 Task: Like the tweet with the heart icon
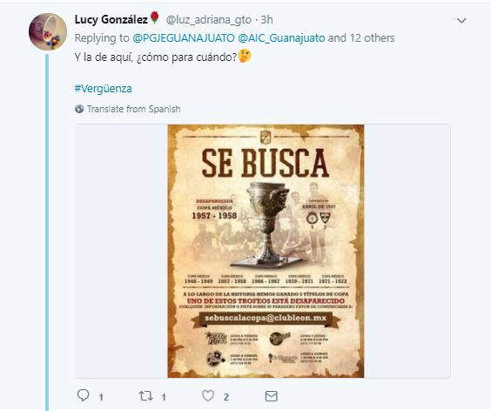[208, 396]
